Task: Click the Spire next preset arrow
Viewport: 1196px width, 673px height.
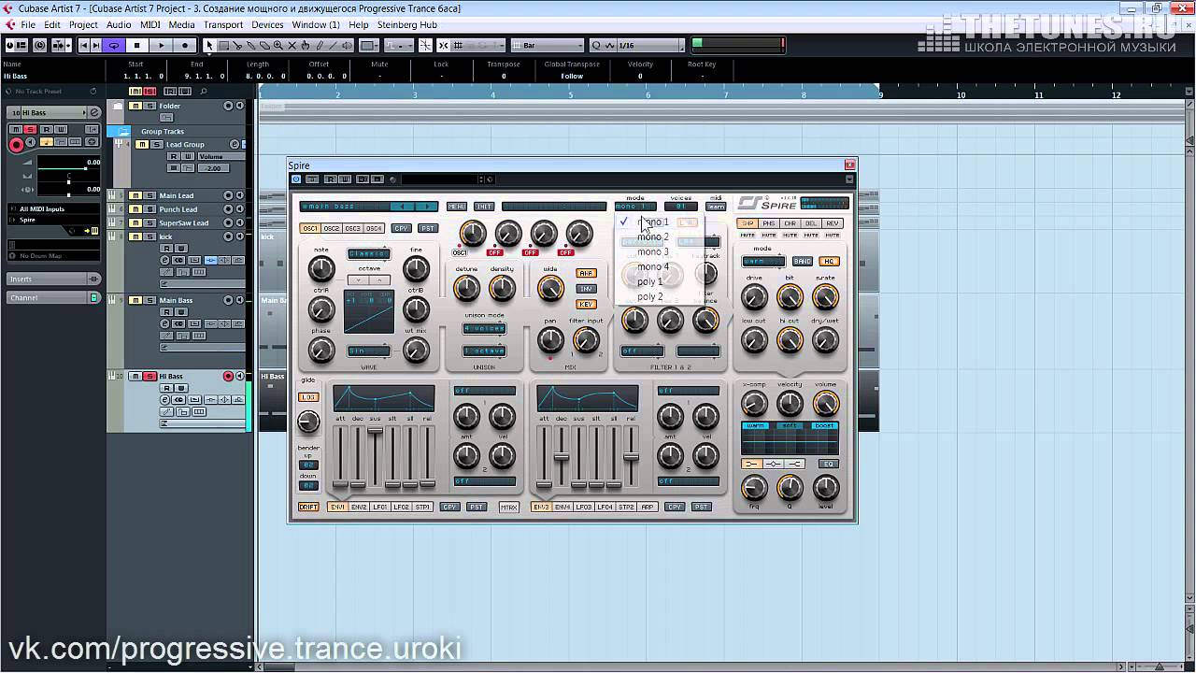Action: (x=426, y=206)
